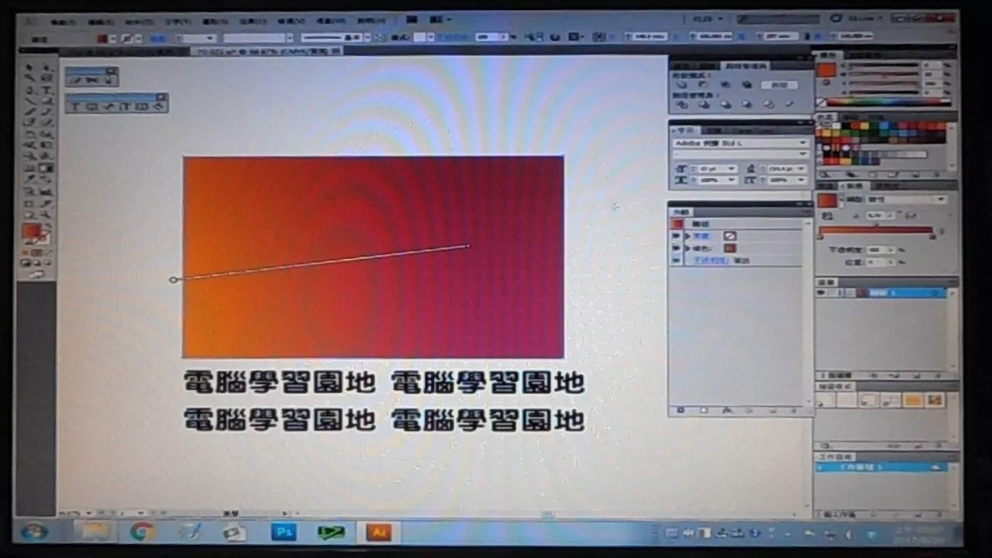Viewport: 992px width, 558px height.
Task: Open the font family dropdown in Character panel
Action: point(803,143)
